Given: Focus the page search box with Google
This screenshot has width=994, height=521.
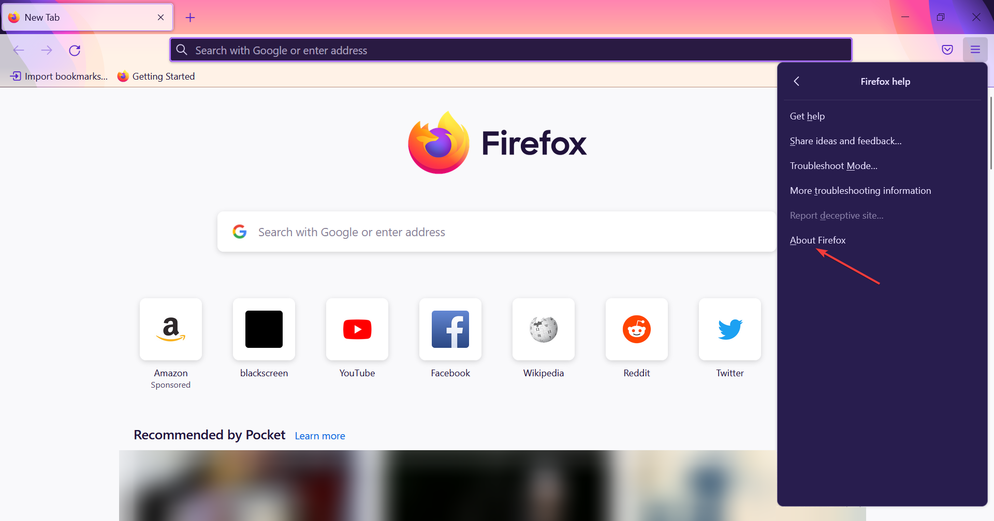Looking at the screenshot, I should pos(496,232).
